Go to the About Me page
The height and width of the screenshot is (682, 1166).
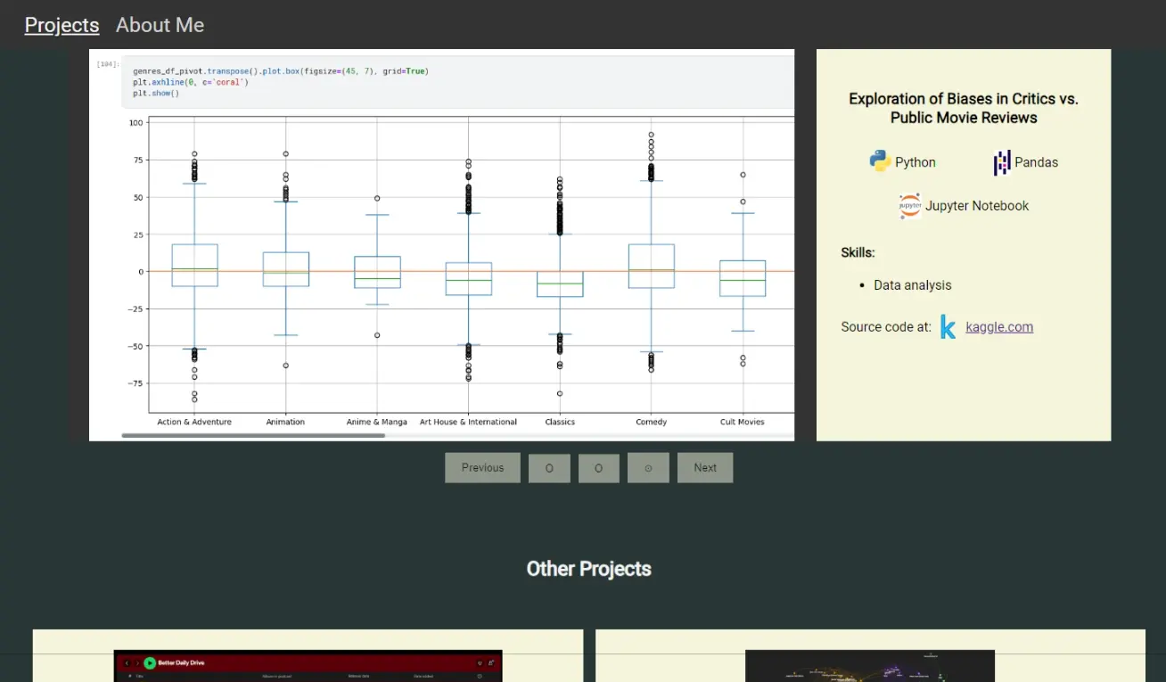pyautogui.click(x=160, y=25)
